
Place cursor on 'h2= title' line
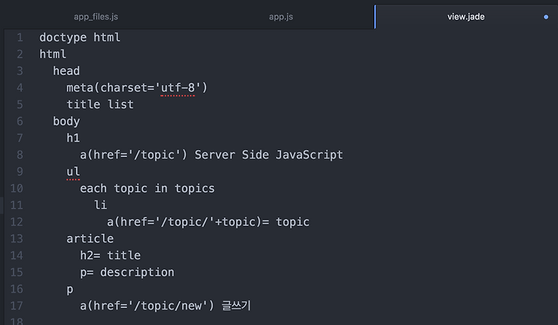point(110,255)
